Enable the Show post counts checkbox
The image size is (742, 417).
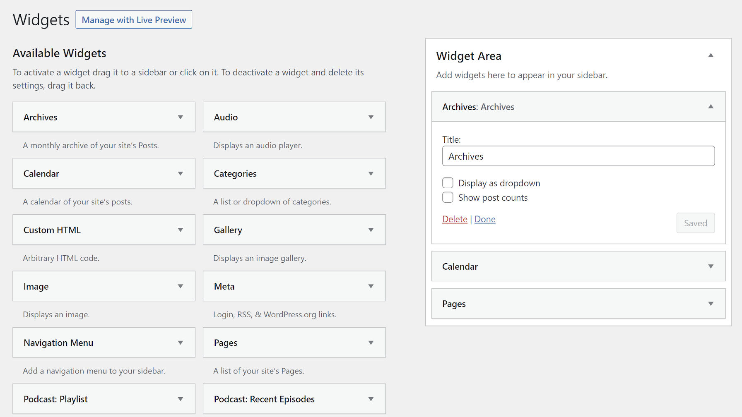coord(448,197)
